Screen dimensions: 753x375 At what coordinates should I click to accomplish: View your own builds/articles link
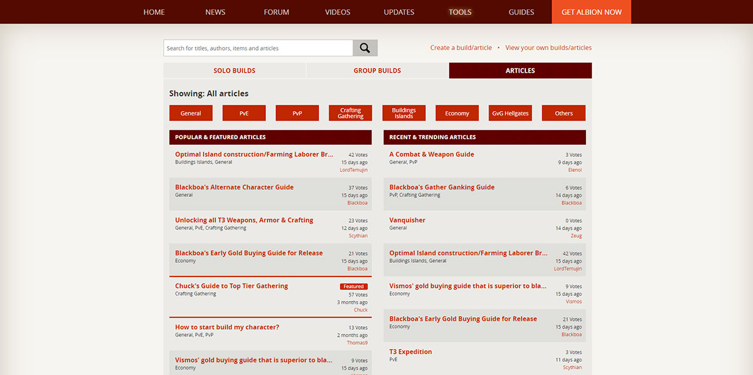click(x=548, y=48)
